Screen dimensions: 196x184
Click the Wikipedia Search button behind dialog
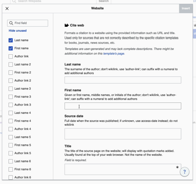point(103,1)
